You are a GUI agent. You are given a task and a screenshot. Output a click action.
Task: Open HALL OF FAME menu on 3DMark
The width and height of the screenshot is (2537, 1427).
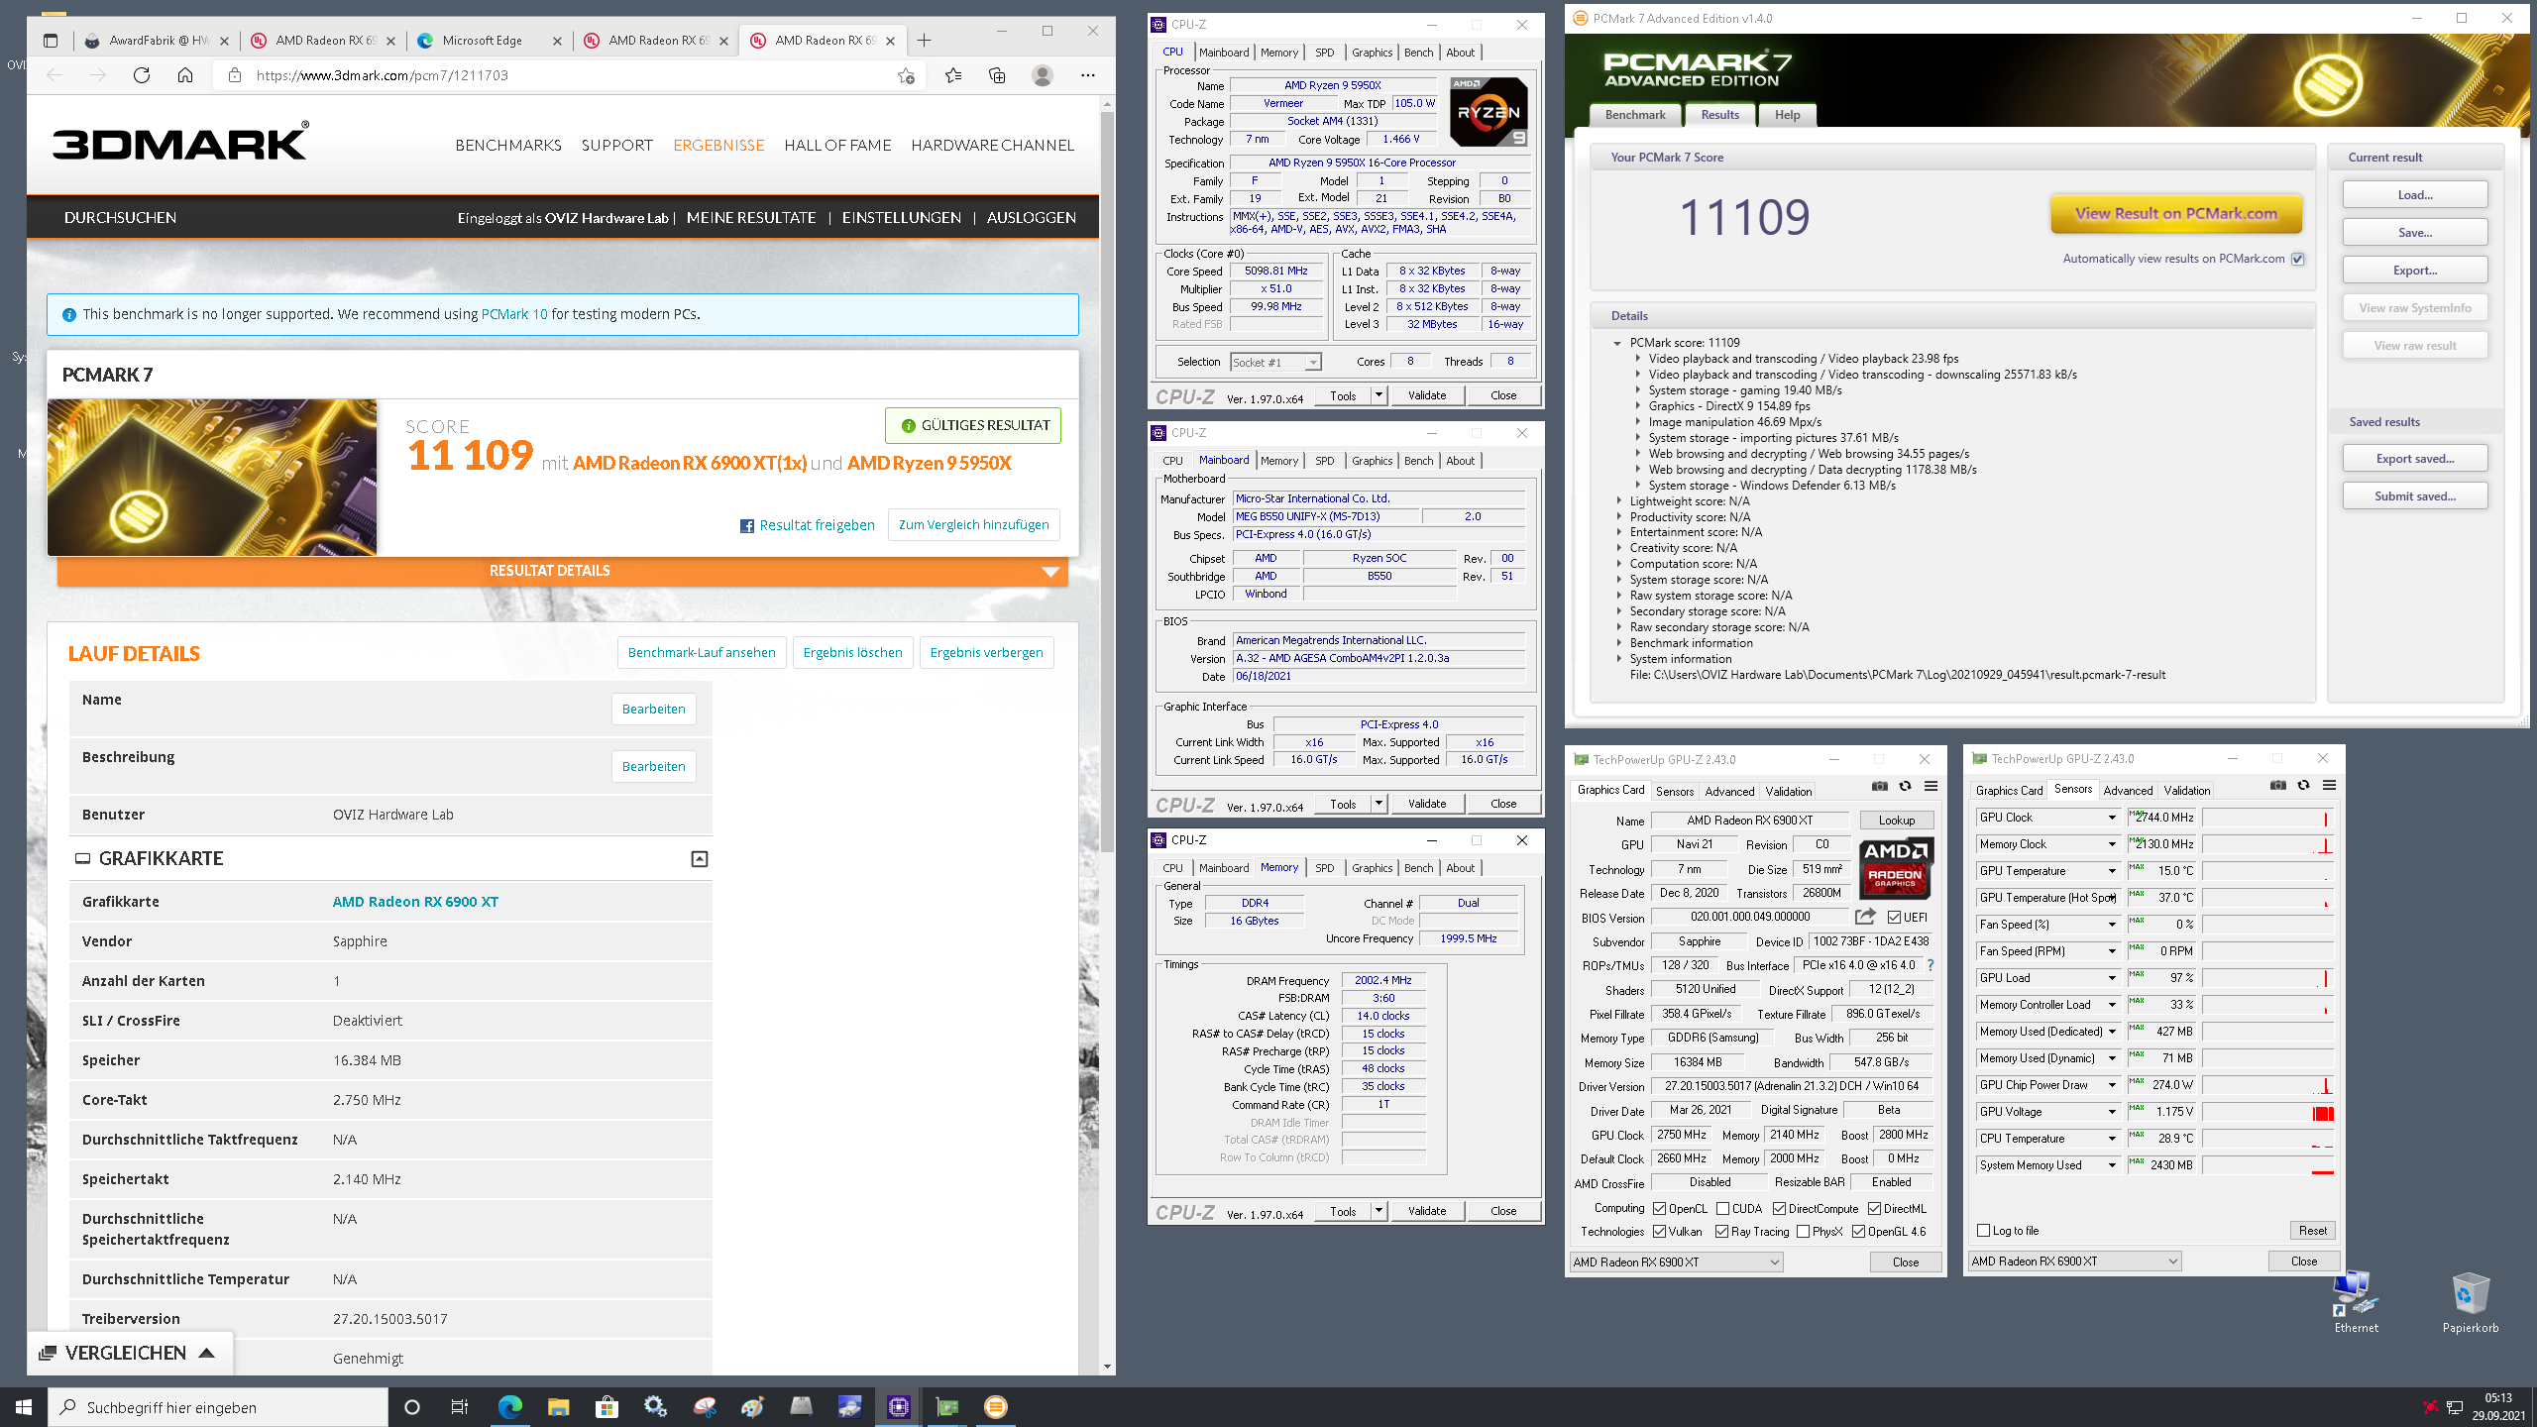(x=837, y=146)
